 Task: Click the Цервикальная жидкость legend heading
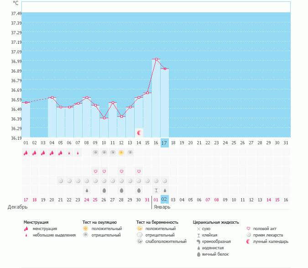tap(216, 222)
